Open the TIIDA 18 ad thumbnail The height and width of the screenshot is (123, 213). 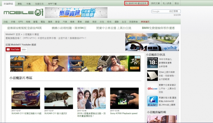[x=152, y=63]
